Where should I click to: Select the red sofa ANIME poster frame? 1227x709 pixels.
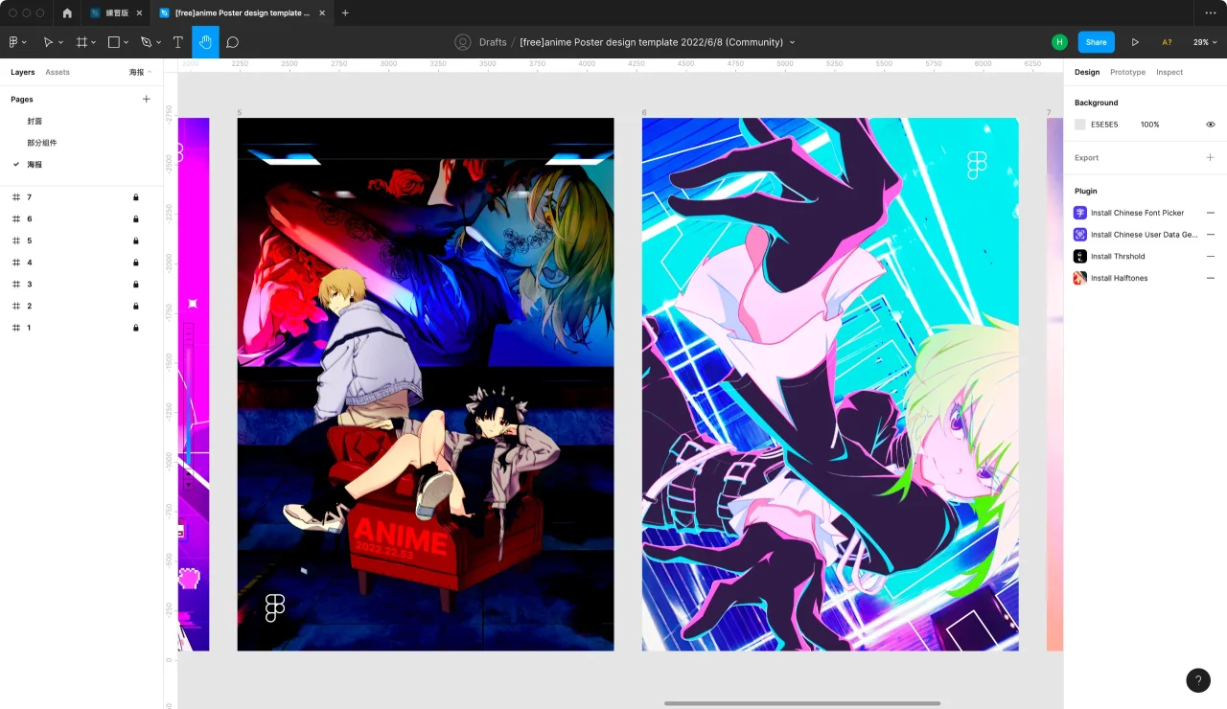pyautogui.click(x=426, y=384)
